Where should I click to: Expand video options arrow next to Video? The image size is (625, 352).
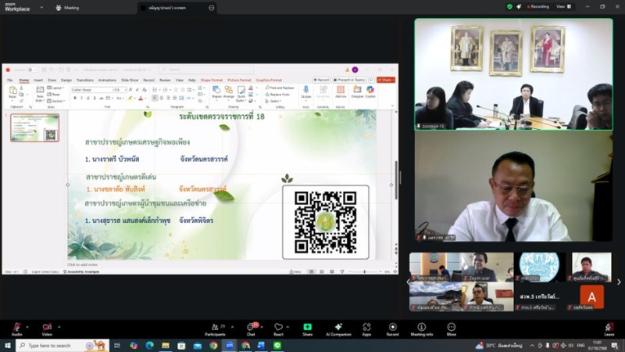tap(59, 326)
